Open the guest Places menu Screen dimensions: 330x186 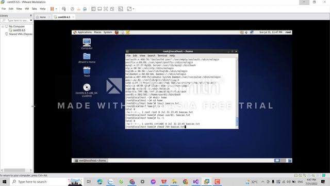coord(97,32)
